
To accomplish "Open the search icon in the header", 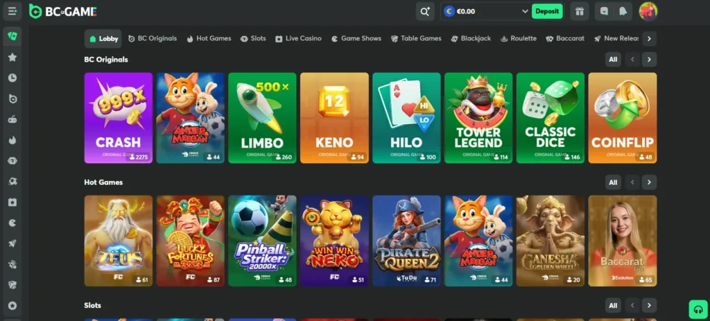I will coord(425,11).
